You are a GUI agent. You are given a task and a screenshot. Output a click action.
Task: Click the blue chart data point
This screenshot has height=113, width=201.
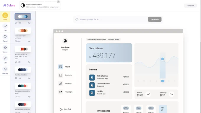tap(162, 59)
